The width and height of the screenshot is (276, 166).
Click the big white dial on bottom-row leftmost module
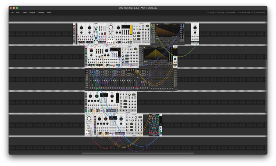[89, 118]
